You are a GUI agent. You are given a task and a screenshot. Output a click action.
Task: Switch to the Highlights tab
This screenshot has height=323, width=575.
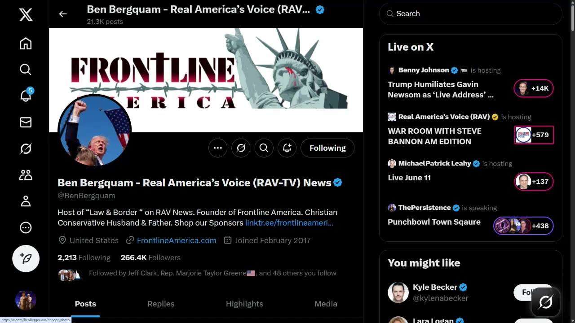click(x=244, y=304)
